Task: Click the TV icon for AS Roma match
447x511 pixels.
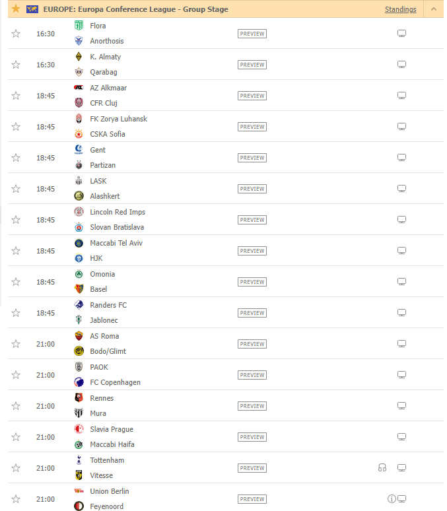Action: pyautogui.click(x=401, y=344)
